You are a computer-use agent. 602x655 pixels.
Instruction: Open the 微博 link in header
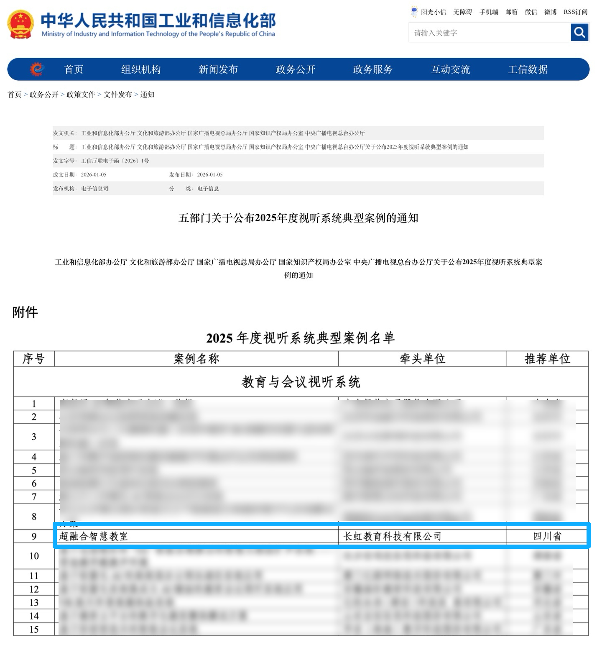tap(550, 12)
